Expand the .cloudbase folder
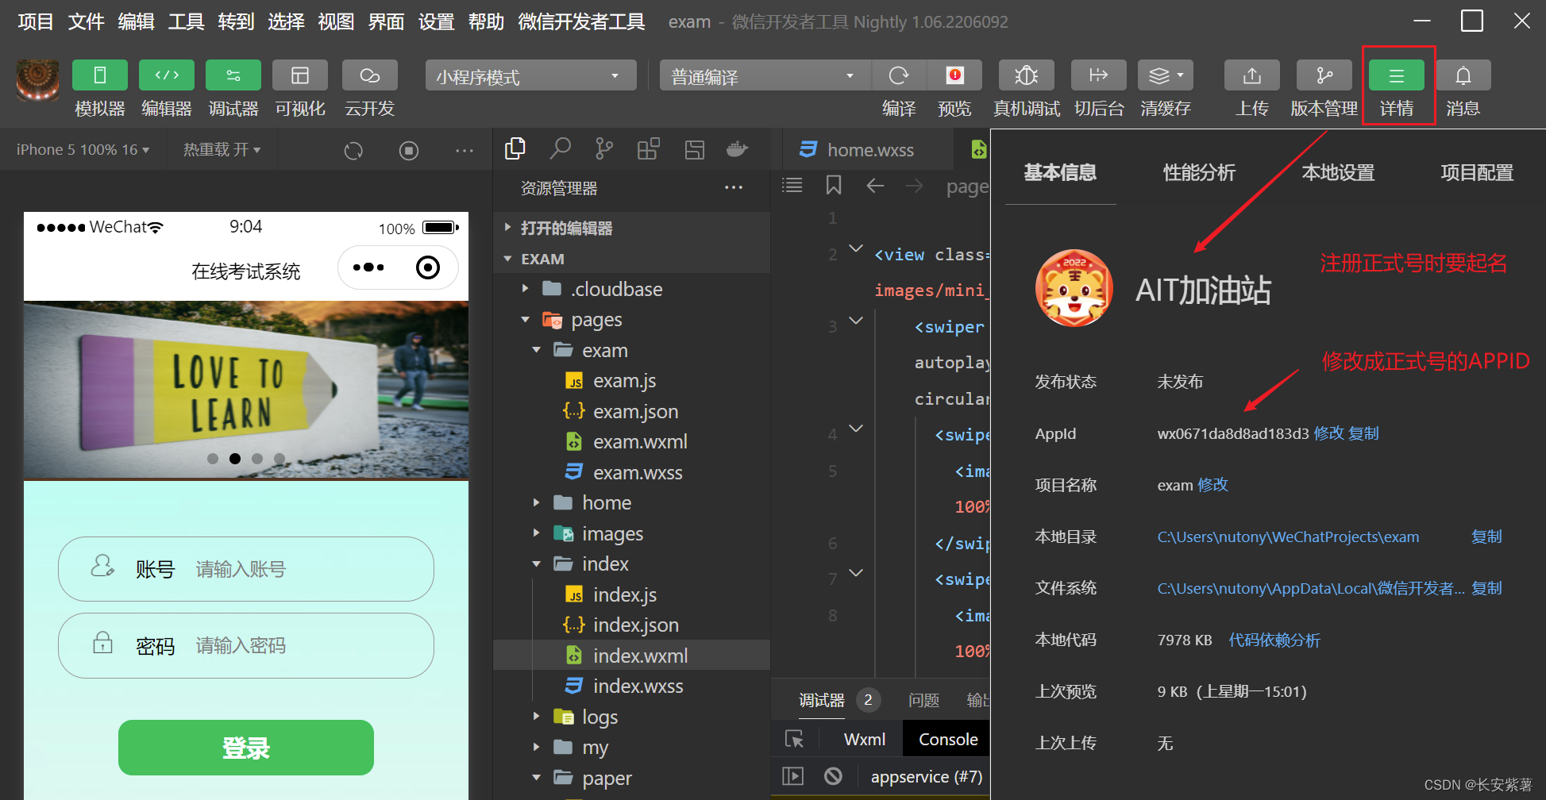The height and width of the screenshot is (800, 1546). coord(632,289)
